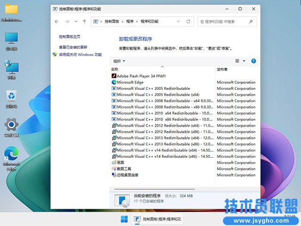The width and height of the screenshot is (301, 226).
Task: Select Visual C++ 2008 Redistributable x86 entry
Action: pos(165,107)
